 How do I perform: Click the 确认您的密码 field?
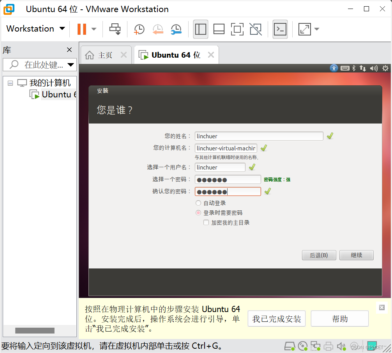pos(228,191)
